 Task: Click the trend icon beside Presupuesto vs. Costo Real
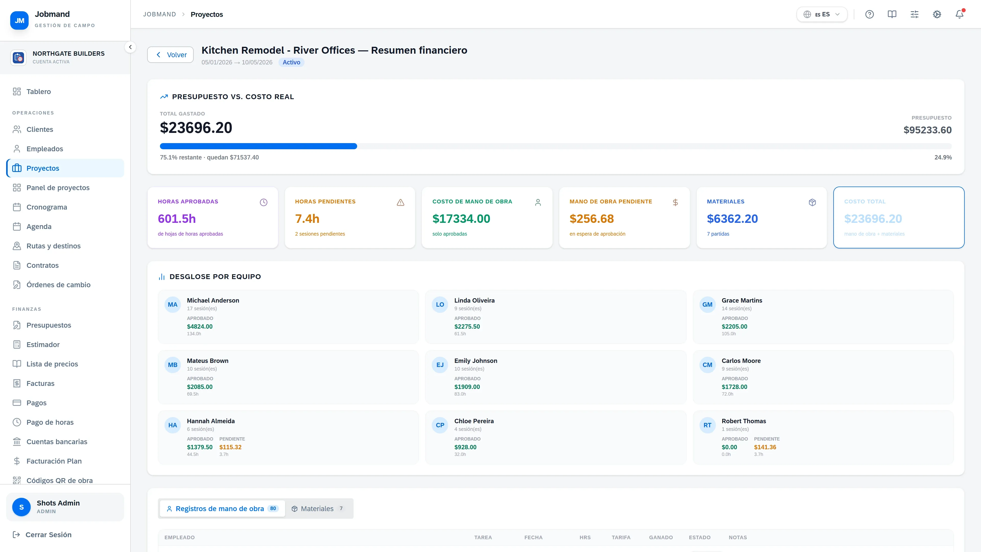(164, 97)
